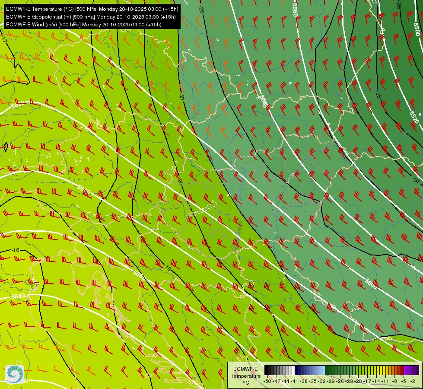423x389 pixels.
Task: Click the -25 isotherm label on the map
Action: coord(378,95)
